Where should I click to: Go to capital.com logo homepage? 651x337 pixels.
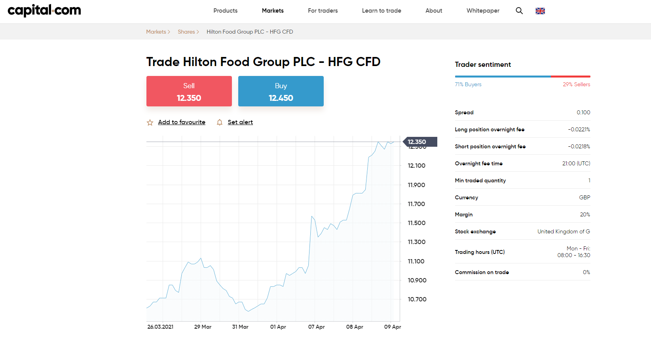[44, 10]
